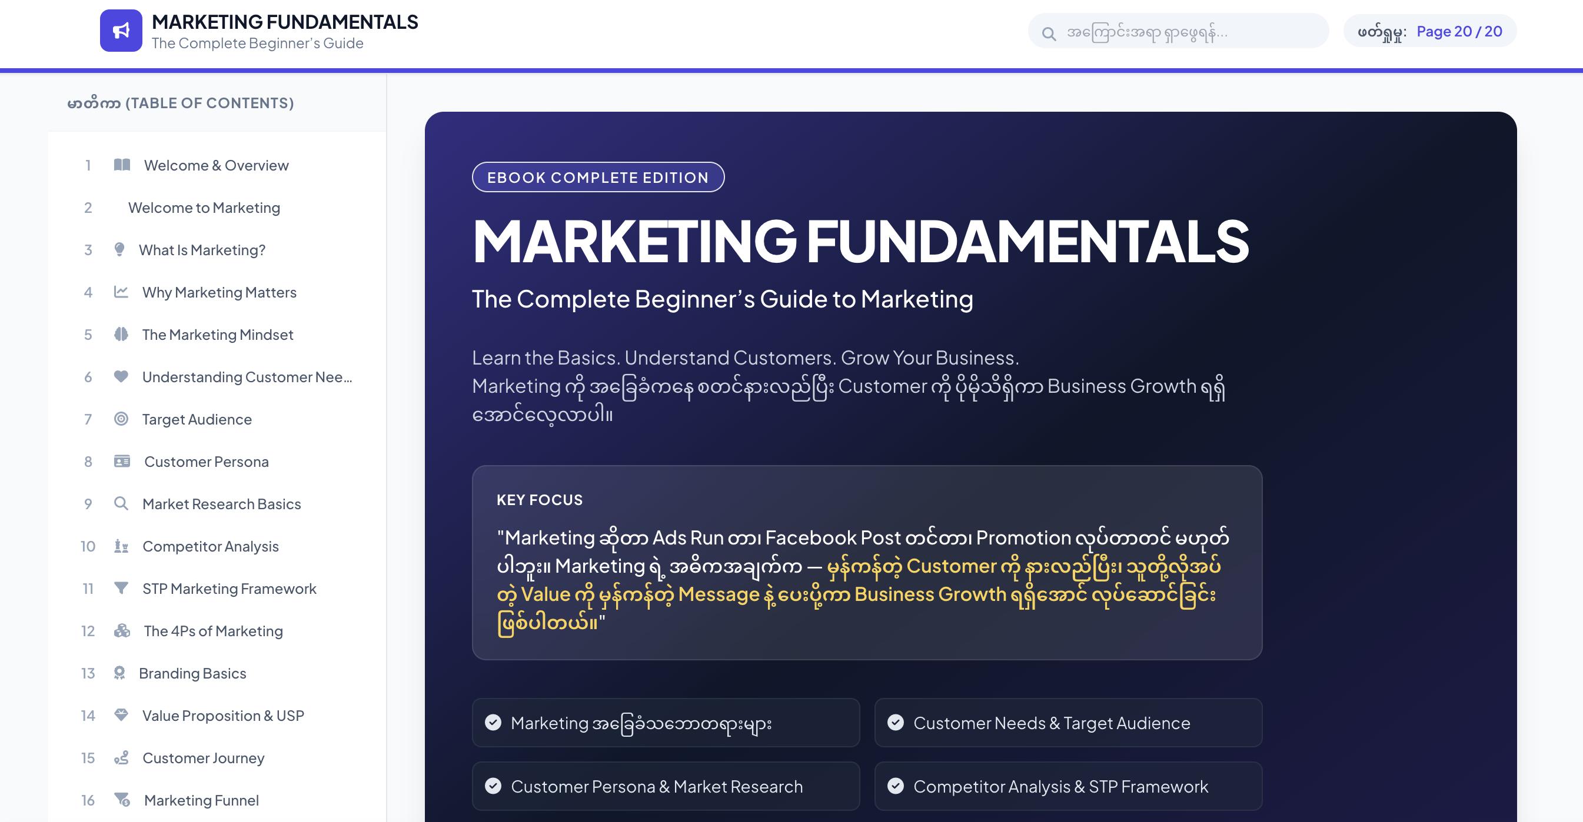This screenshot has height=822, width=1583.
Task: Click the chart icon for Why Marketing Matters
Action: (121, 292)
